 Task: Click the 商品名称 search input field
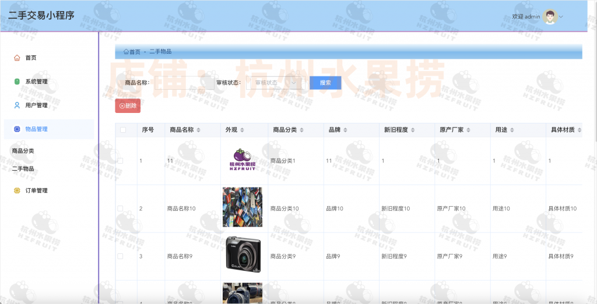click(x=181, y=83)
